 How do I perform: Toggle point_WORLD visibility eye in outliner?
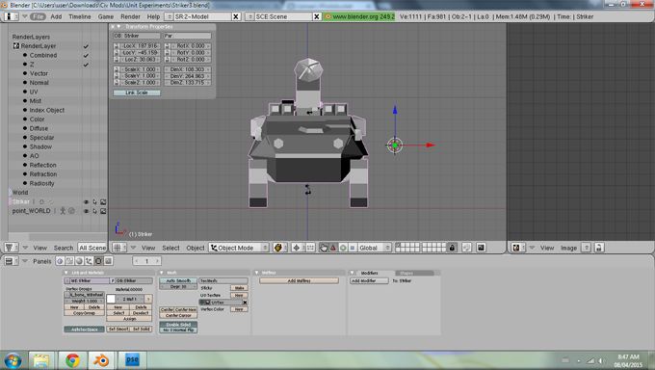[x=86, y=211]
